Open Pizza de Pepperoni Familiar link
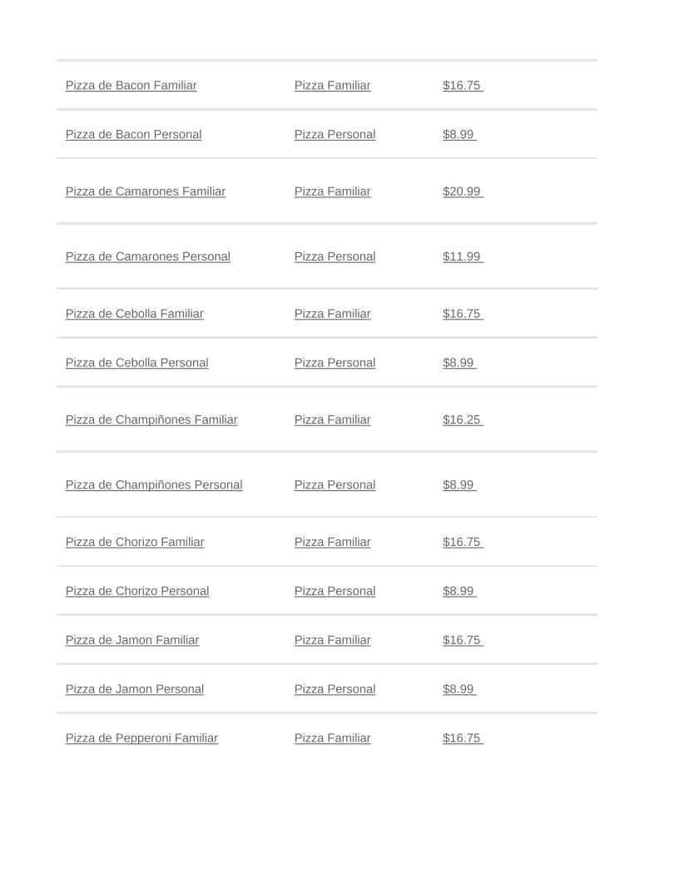This screenshot has height=879, width=679. (x=141, y=738)
